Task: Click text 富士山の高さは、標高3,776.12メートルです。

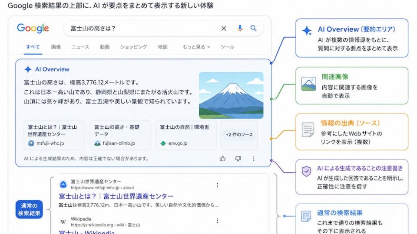Action: click(x=81, y=82)
